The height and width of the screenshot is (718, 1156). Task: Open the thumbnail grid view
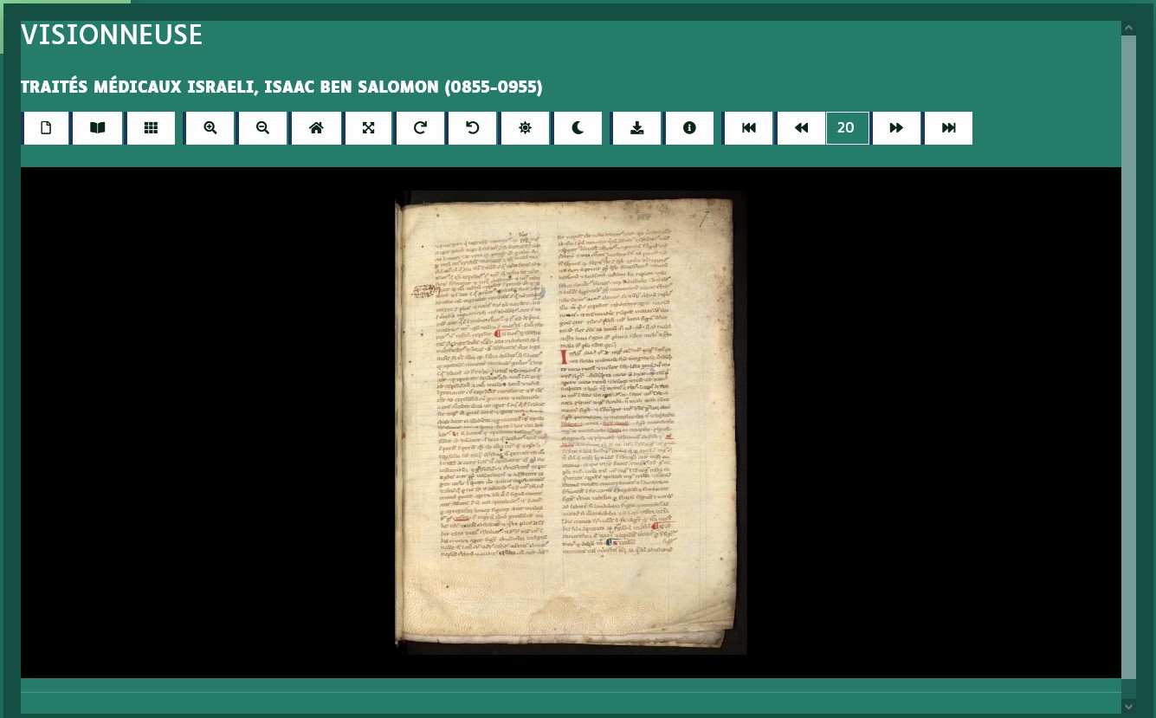(x=151, y=128)
